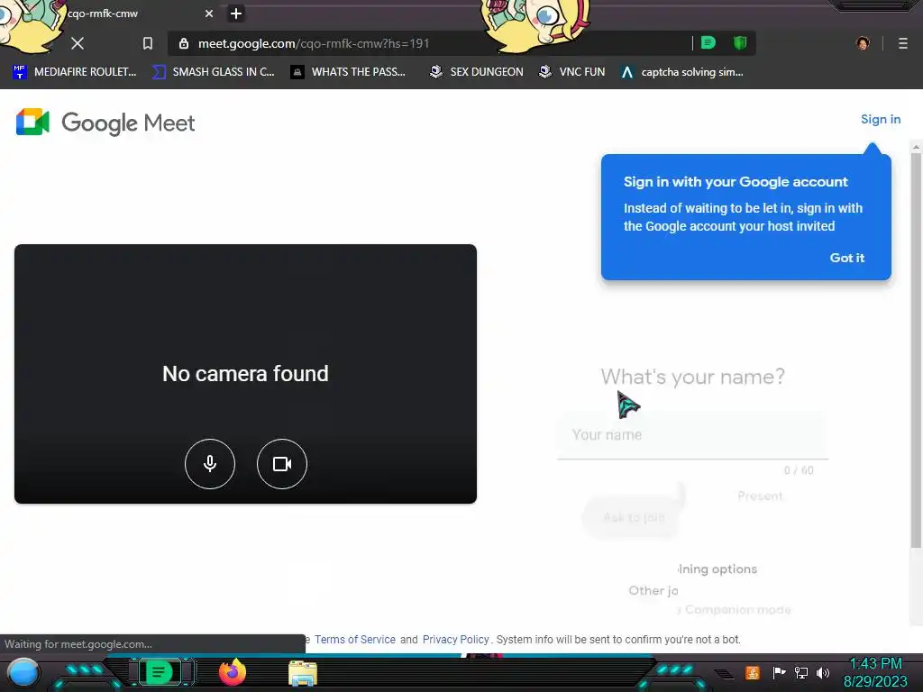Click 'Sign in with your Google account' heading
Viewport: 923px width, 692px height.
pos(736,182)
